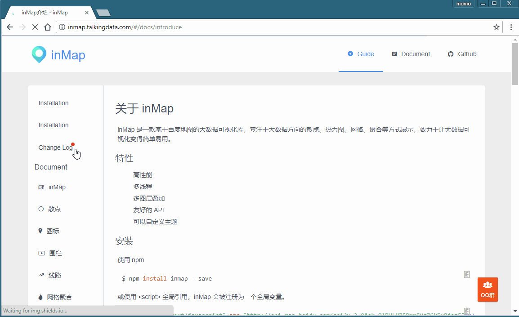Click the second copy icon near script section
The width and height of the screenshot is (519, 317).
[x=466, y=311]
